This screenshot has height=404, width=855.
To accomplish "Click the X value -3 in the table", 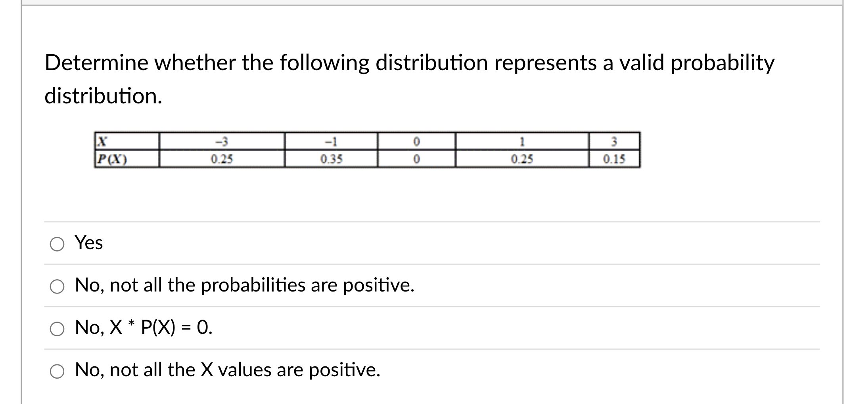I will click(220, 141).
